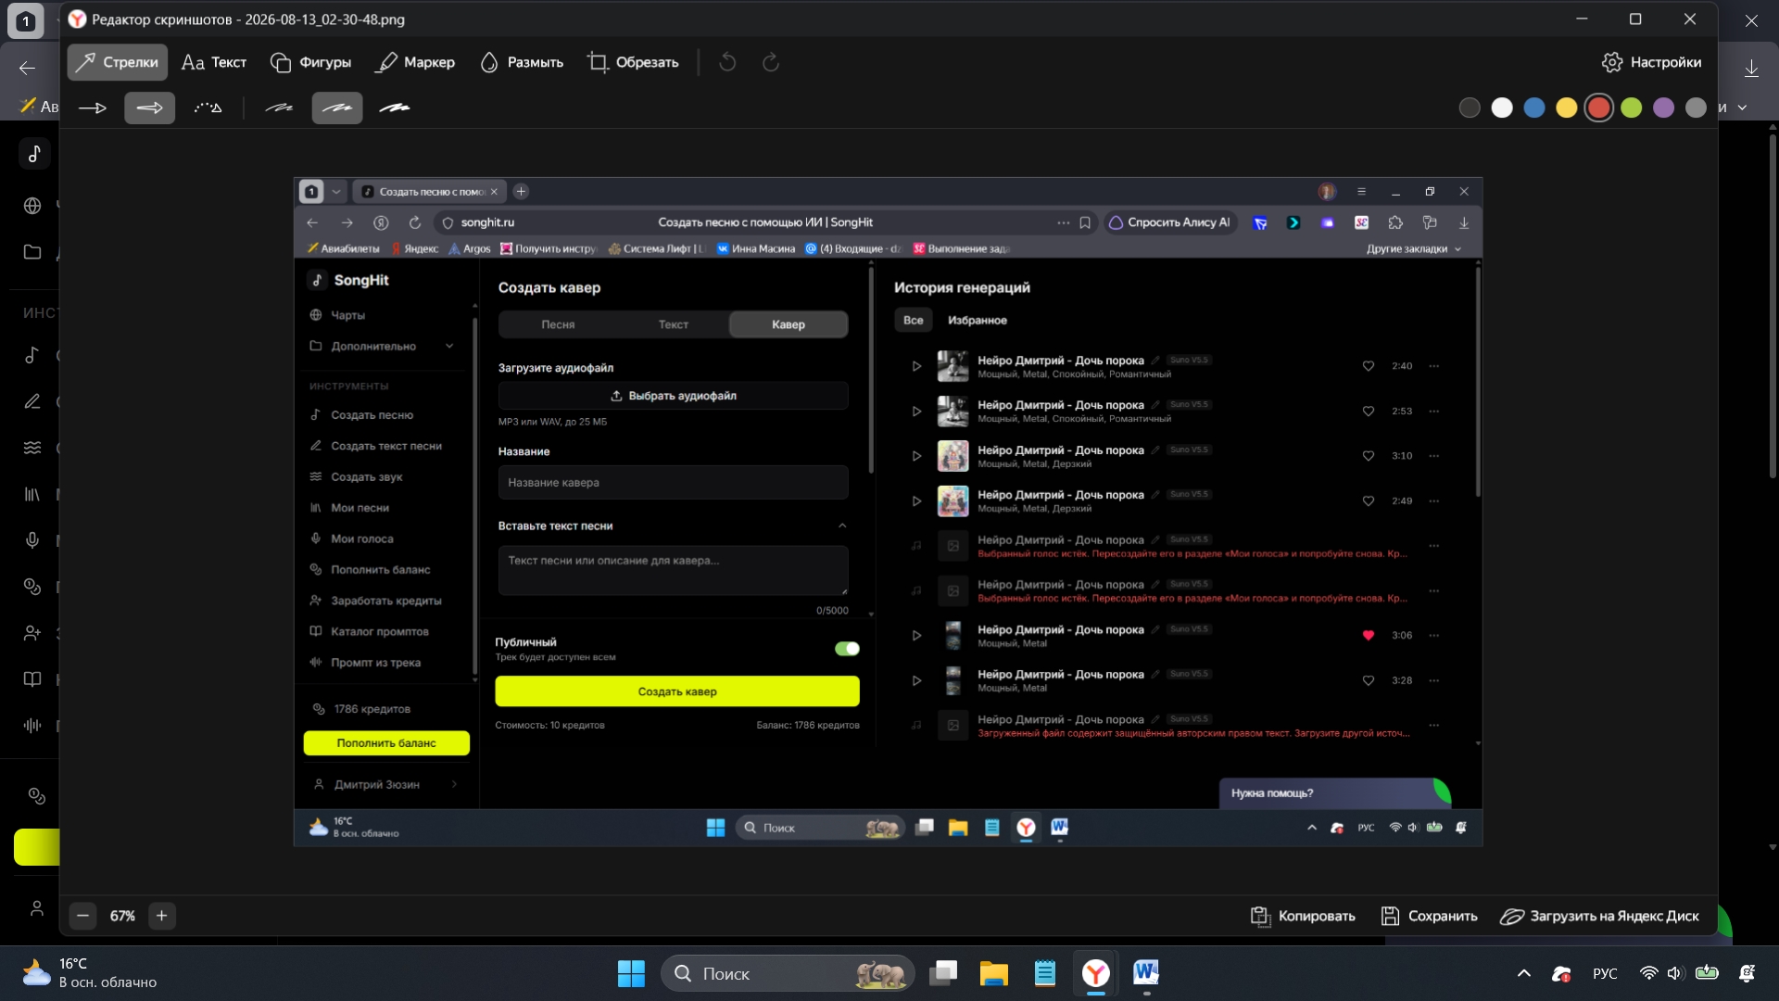The width and height of the screenshot is (1779, 1001).
Task: Open the book catalog icon in the SongHit sidebar
Action: pos(32,679)
